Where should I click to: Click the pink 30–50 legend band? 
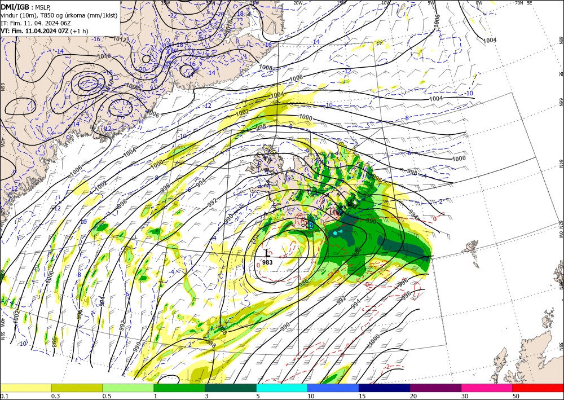pos(487,388)
